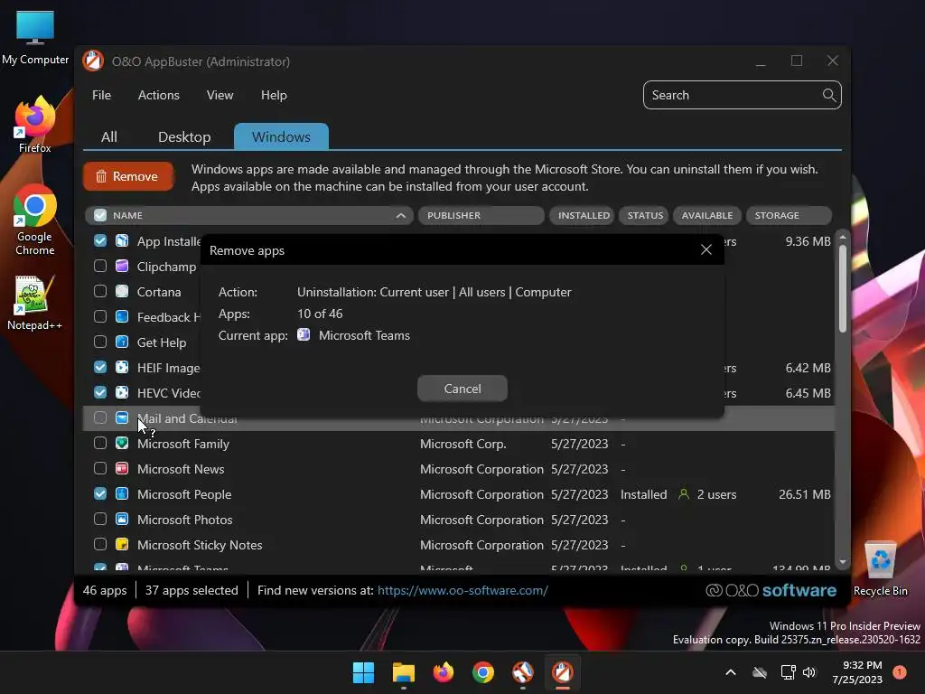The width and height of the screenshot is (925, 694).
Task: Sort by STORAGE column header
Action: [x=789, y=215]
